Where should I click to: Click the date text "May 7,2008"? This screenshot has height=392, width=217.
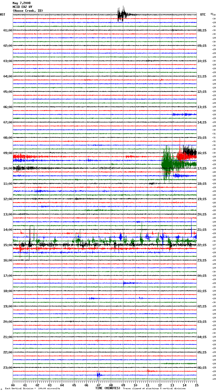21,3
